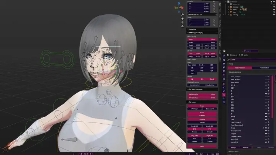Toggle the Root rig layer button
This screenshot has width=276, height=155.
click(202, 146)
